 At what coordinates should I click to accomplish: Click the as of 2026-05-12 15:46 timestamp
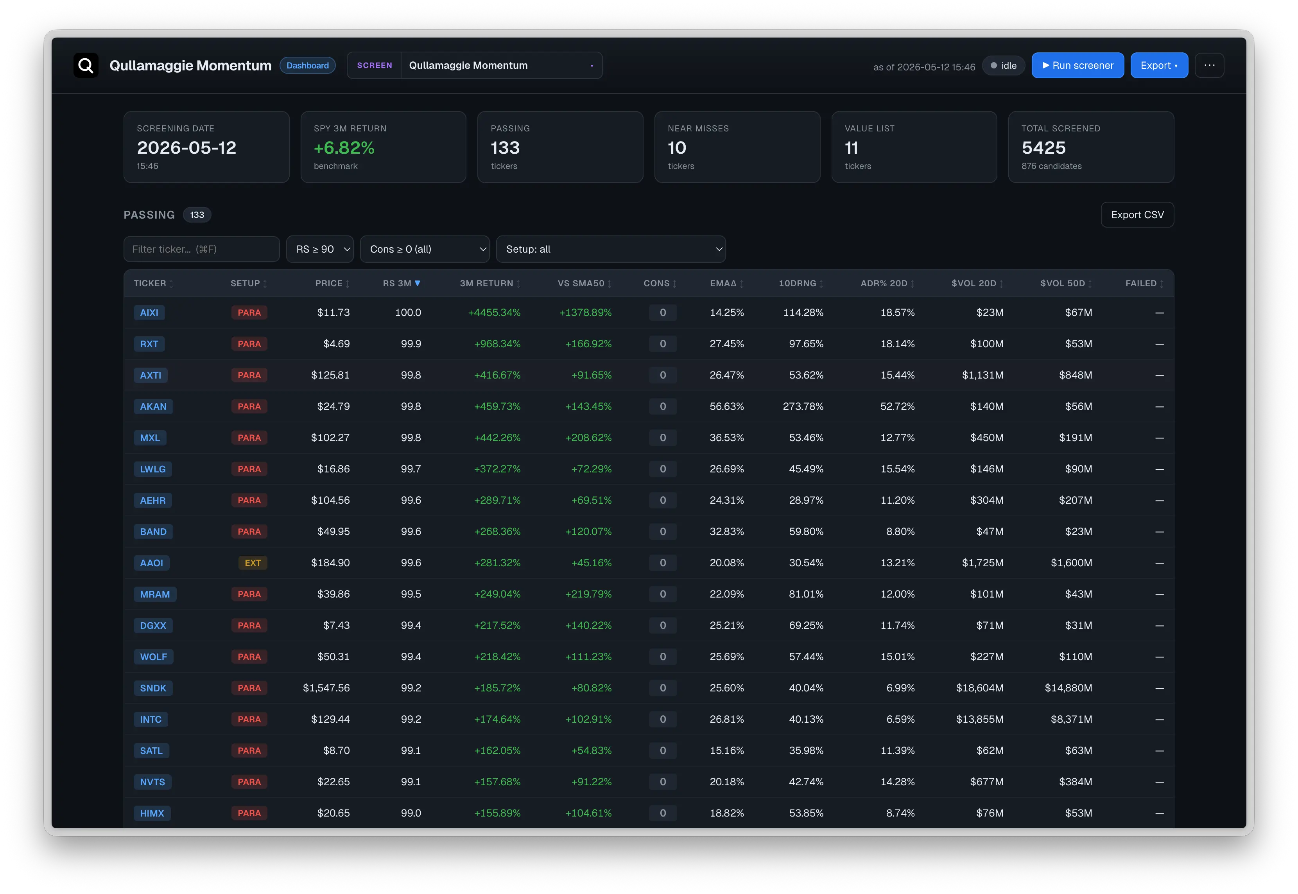[x=924, y=67]
